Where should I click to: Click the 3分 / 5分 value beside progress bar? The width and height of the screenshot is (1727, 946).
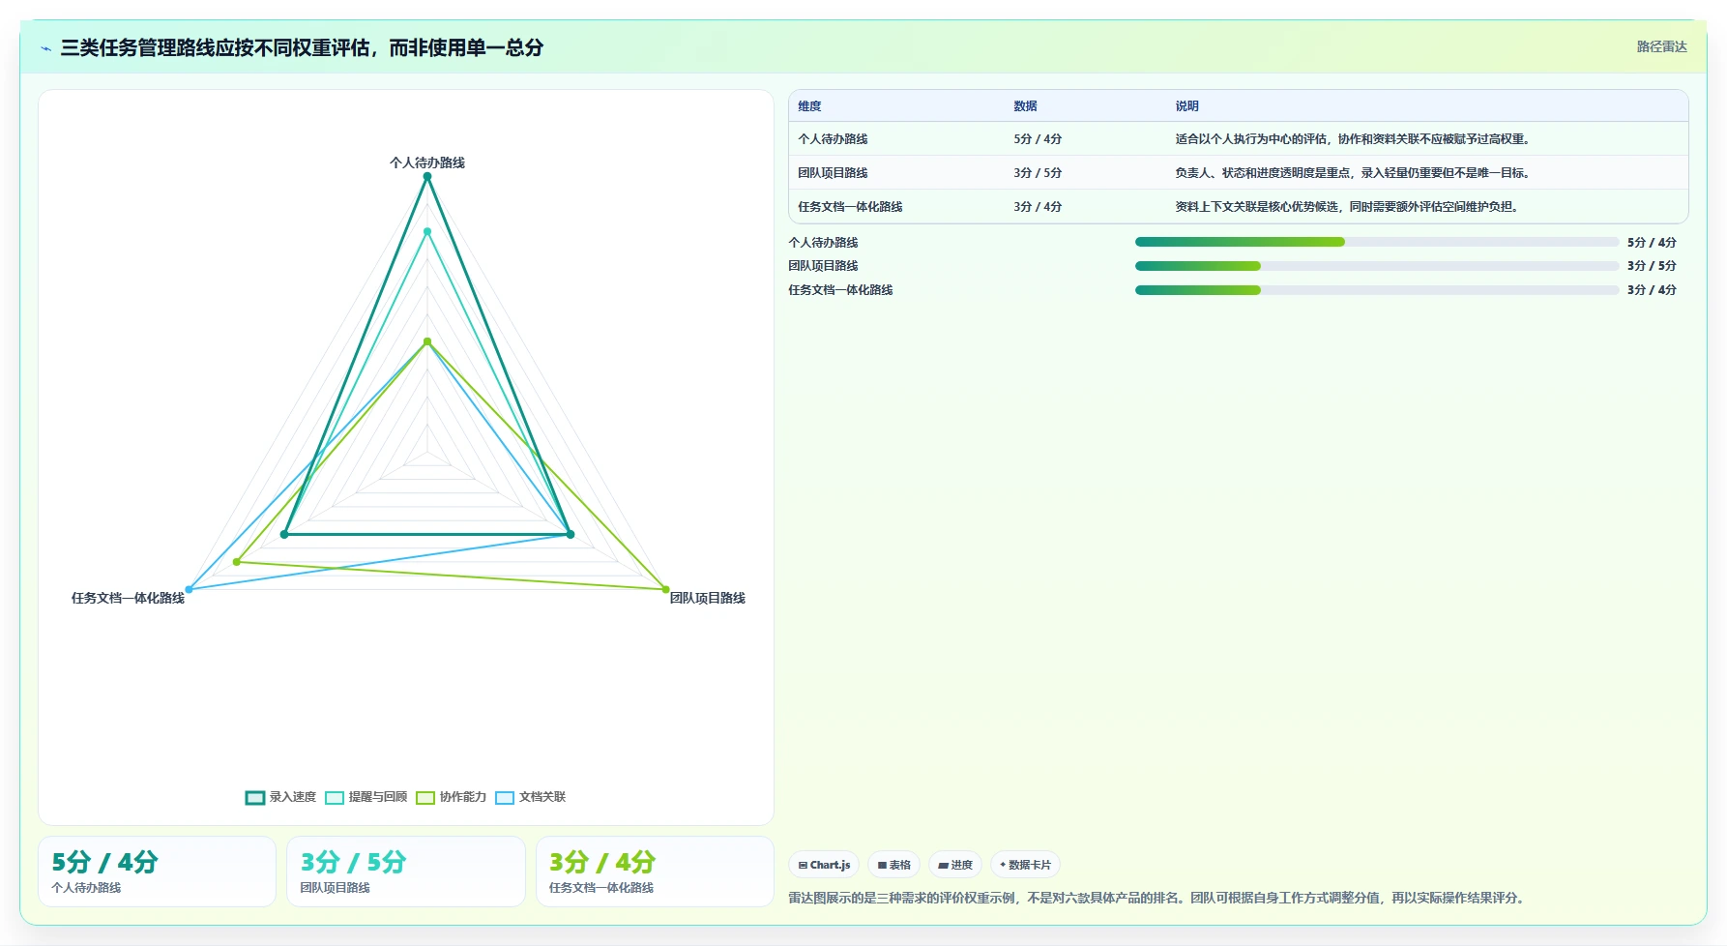click(x=1652, y=265)
